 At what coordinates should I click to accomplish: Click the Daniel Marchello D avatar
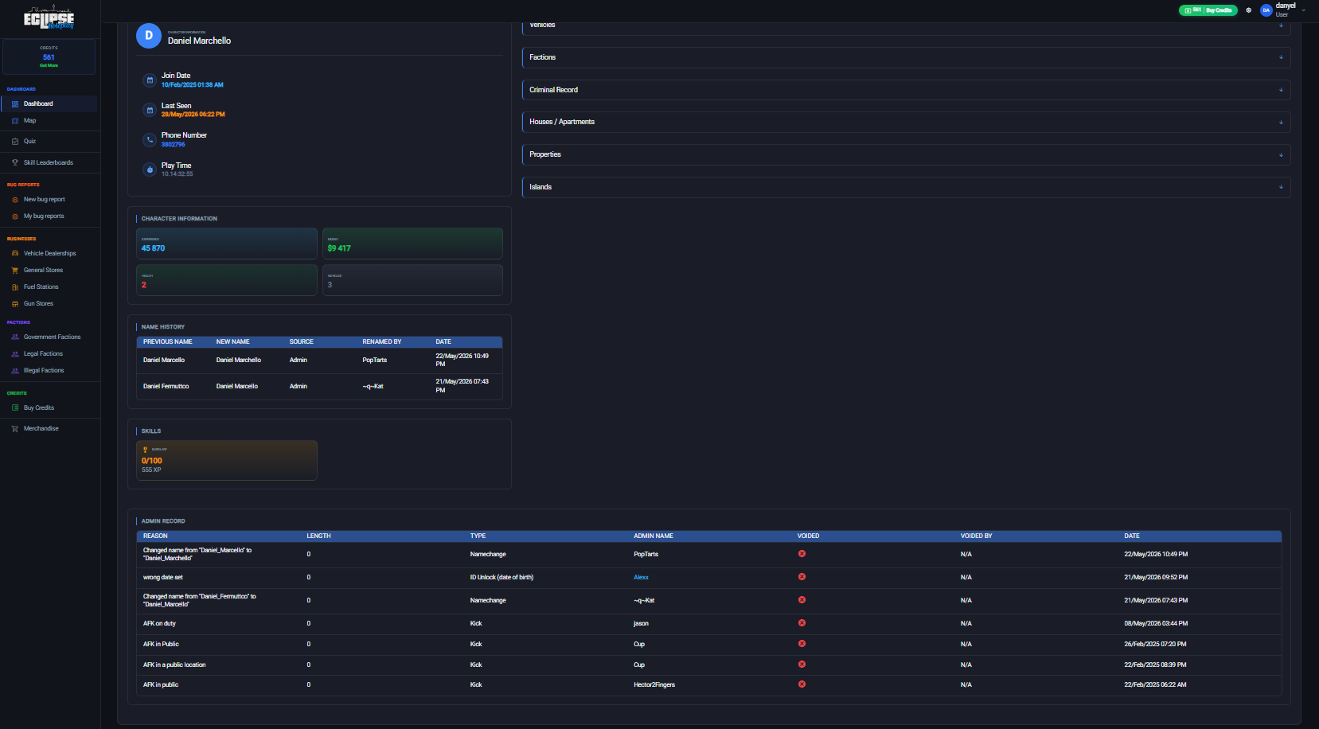pyautogui.click(x=149, y=36)
